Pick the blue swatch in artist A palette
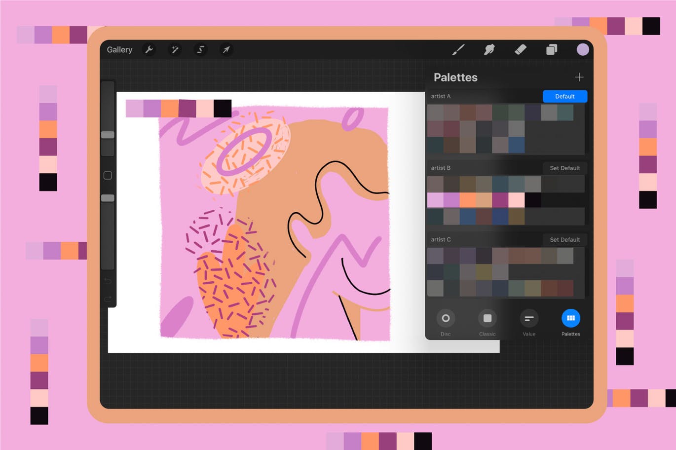 click(x=517, y=145)
